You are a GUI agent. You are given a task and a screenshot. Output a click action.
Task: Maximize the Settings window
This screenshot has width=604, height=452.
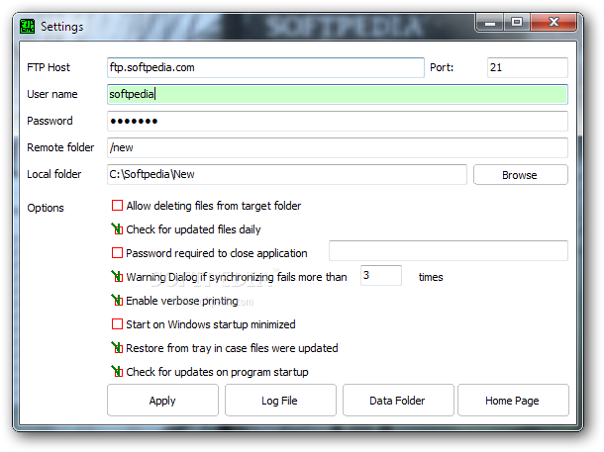tap(517, 23)
